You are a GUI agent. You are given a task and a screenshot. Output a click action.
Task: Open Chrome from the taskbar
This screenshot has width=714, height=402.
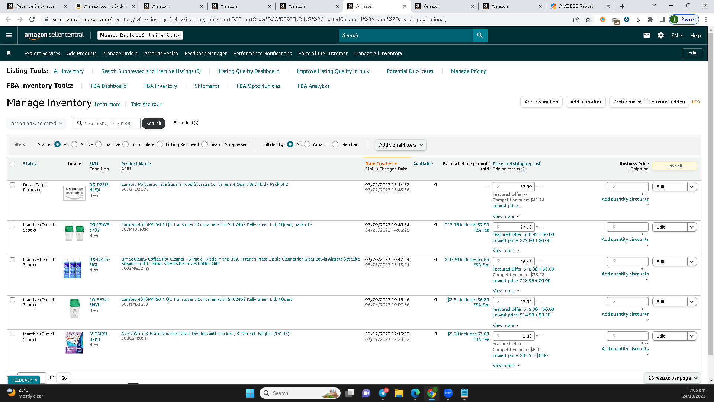point(432,393)
